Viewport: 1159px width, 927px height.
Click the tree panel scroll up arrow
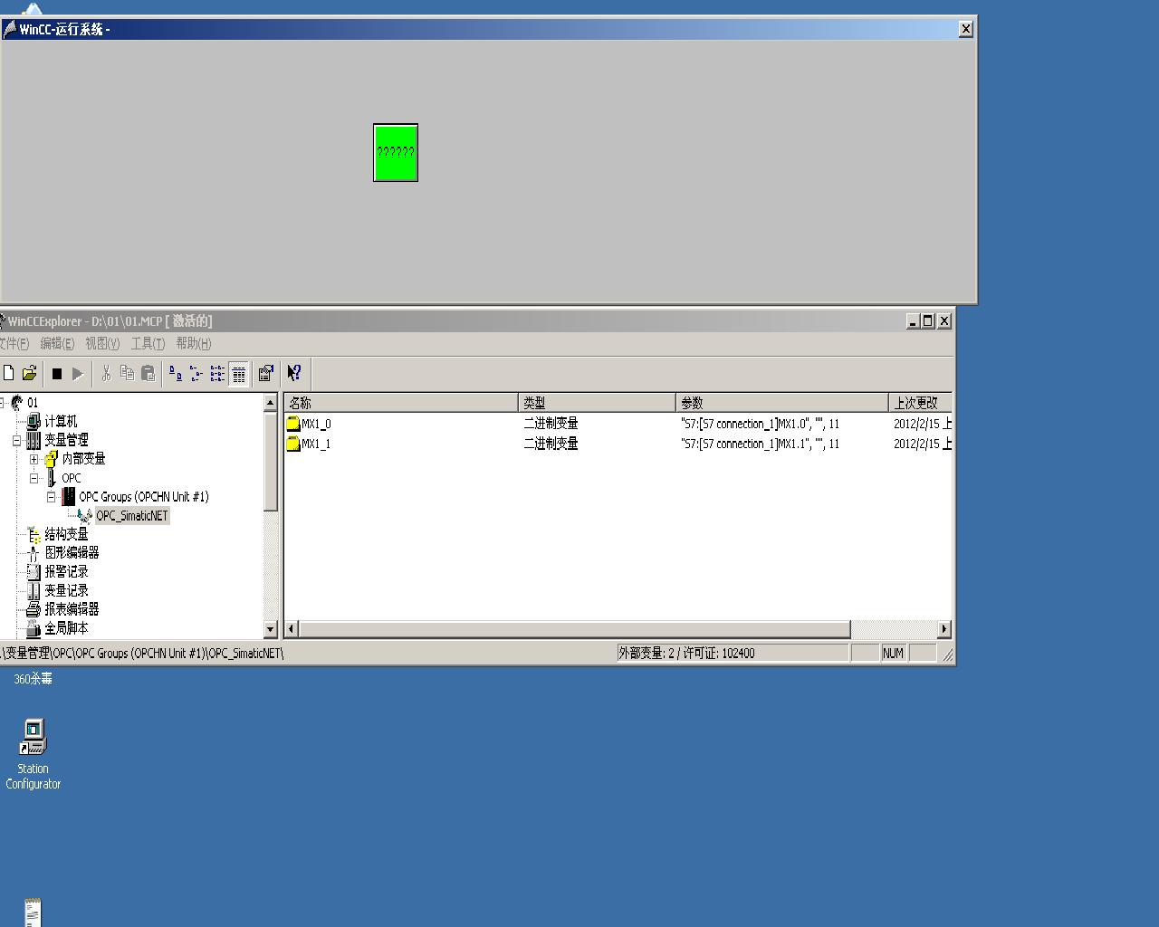click(270, 403)
